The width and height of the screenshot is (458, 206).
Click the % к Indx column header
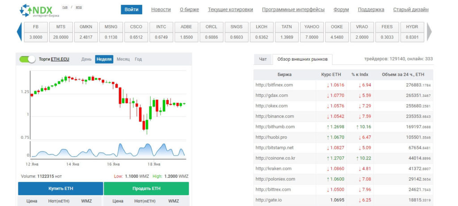[360, 75]
